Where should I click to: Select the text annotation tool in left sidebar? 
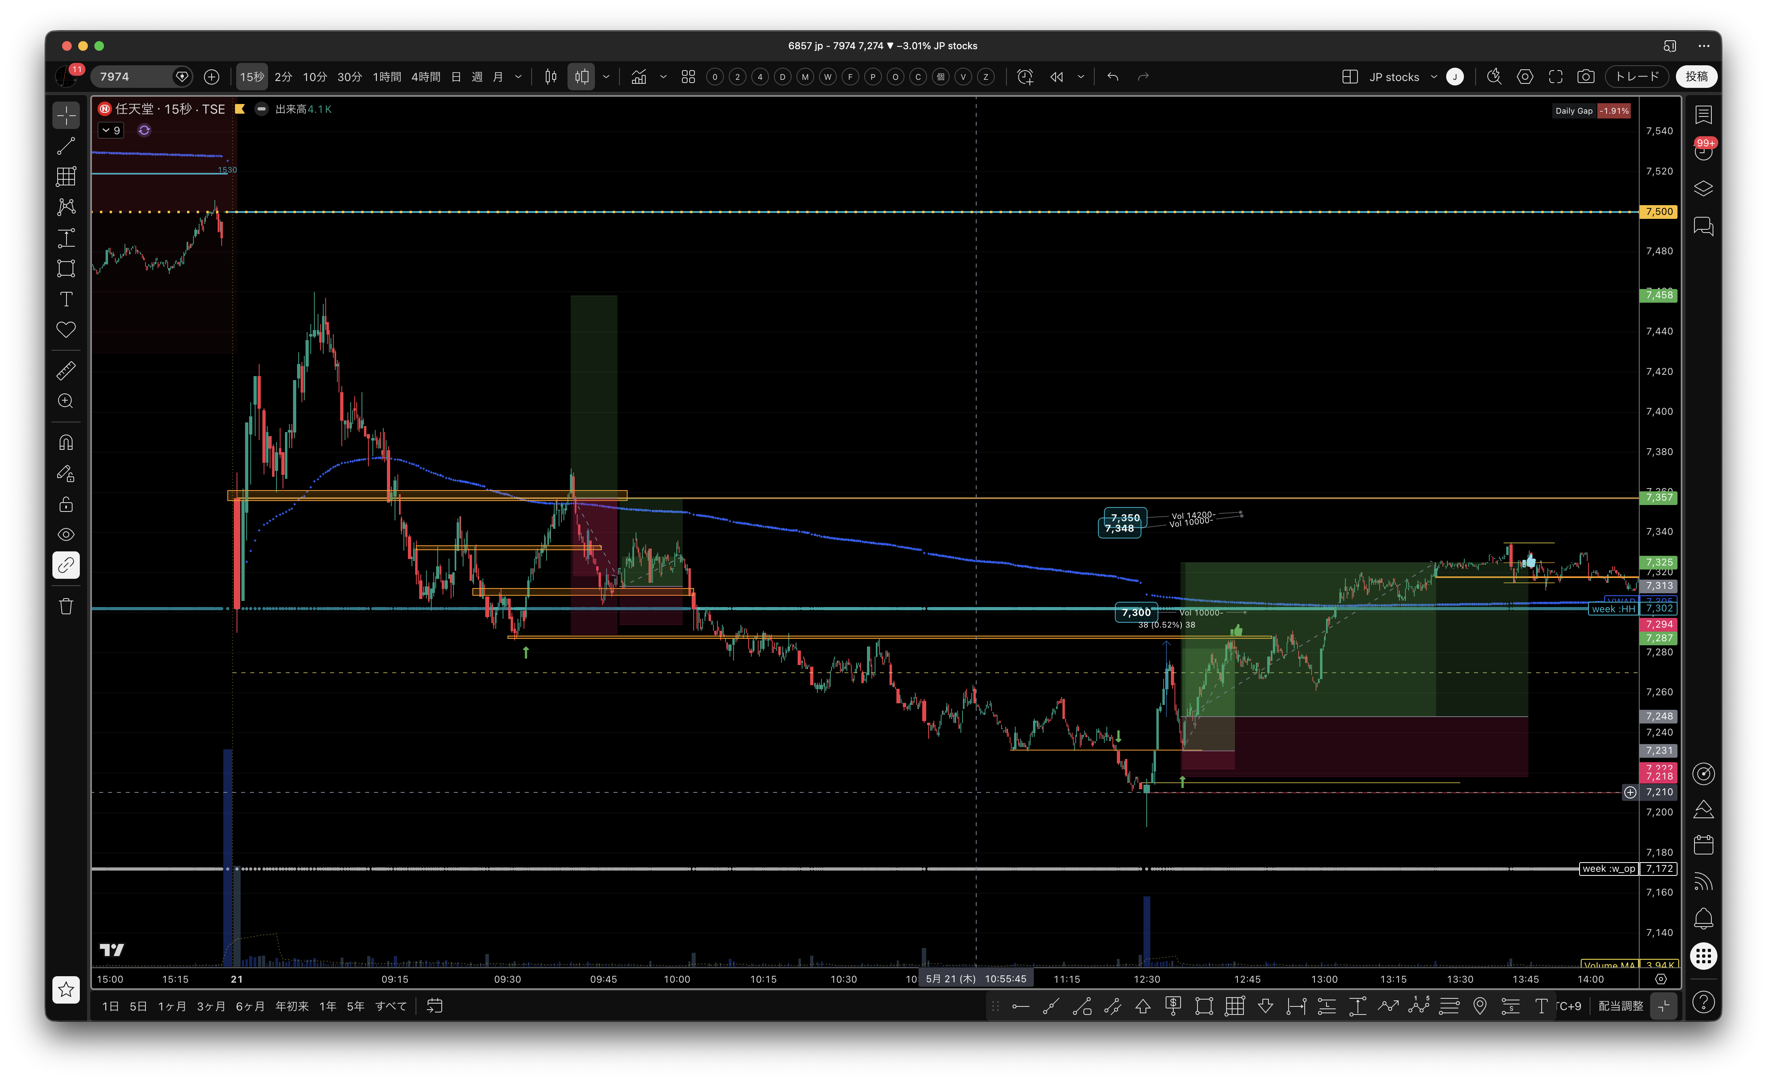[66, 299]
